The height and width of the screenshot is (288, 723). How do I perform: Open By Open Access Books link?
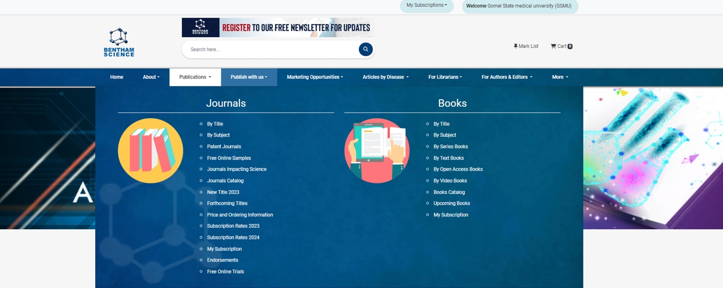(458, 170)
